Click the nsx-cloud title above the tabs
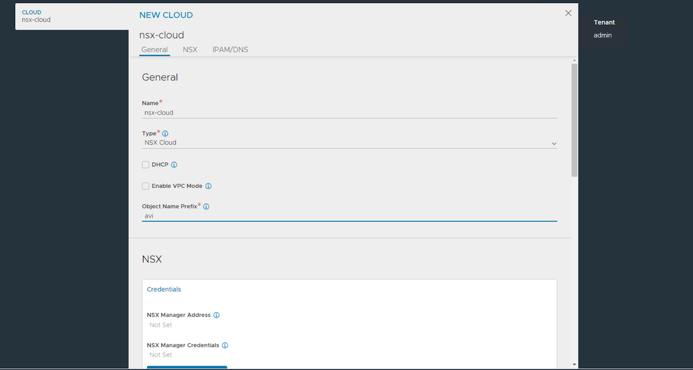Image resolution: width=693 pixels, height=370 pixels. coord(162,35)
